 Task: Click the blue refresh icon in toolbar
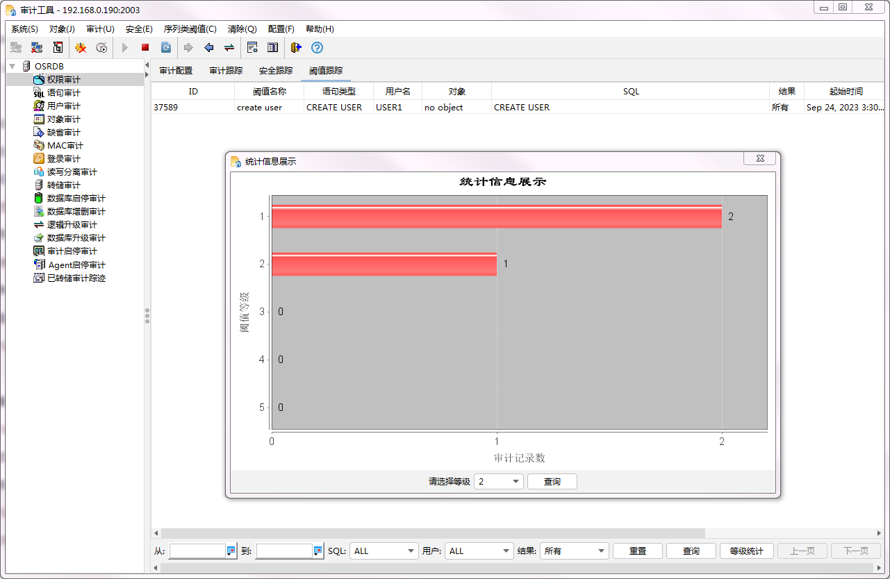166,48
